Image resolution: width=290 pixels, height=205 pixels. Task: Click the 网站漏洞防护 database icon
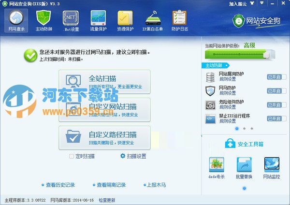point(210,77)
